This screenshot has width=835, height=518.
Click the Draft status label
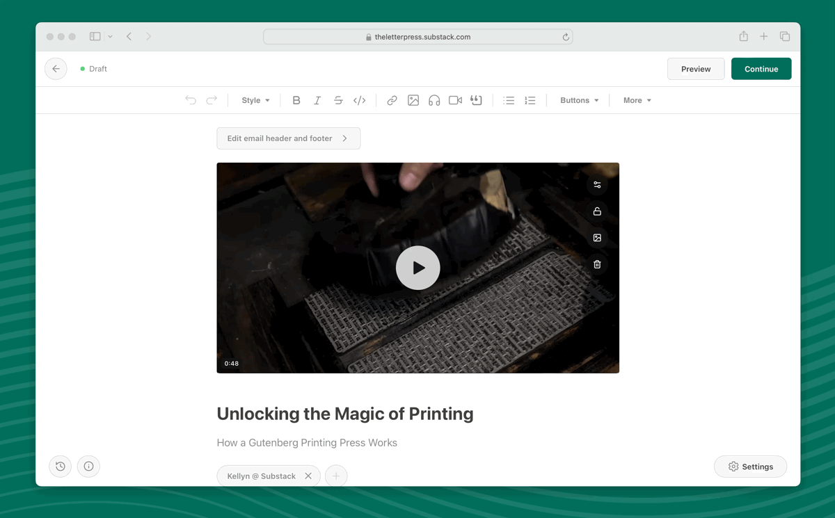tap(98, 69)
